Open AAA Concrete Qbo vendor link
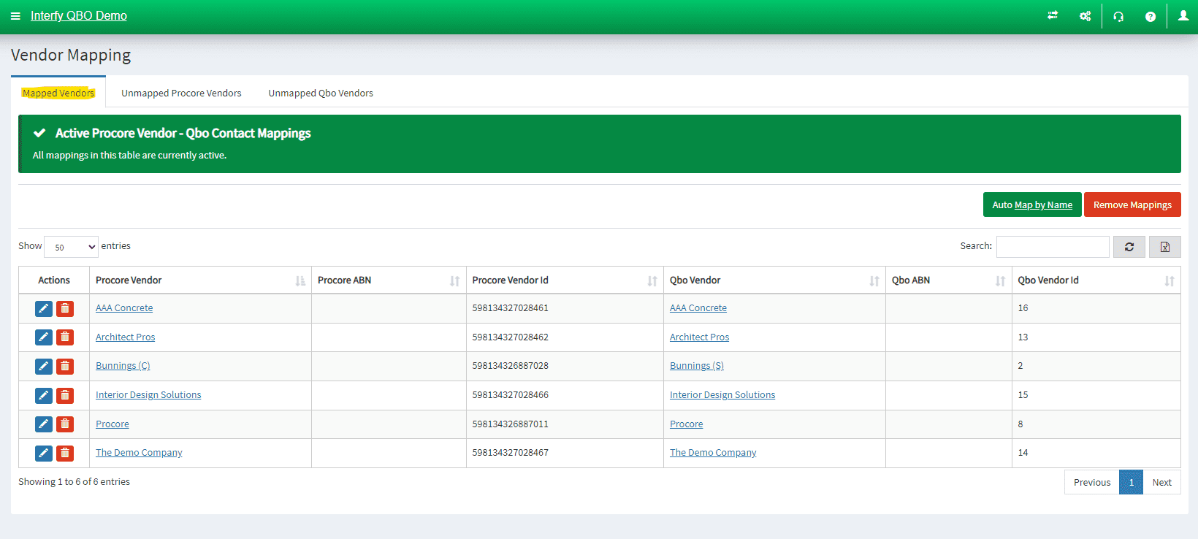1198x539 pixels. tap(698, 308)
